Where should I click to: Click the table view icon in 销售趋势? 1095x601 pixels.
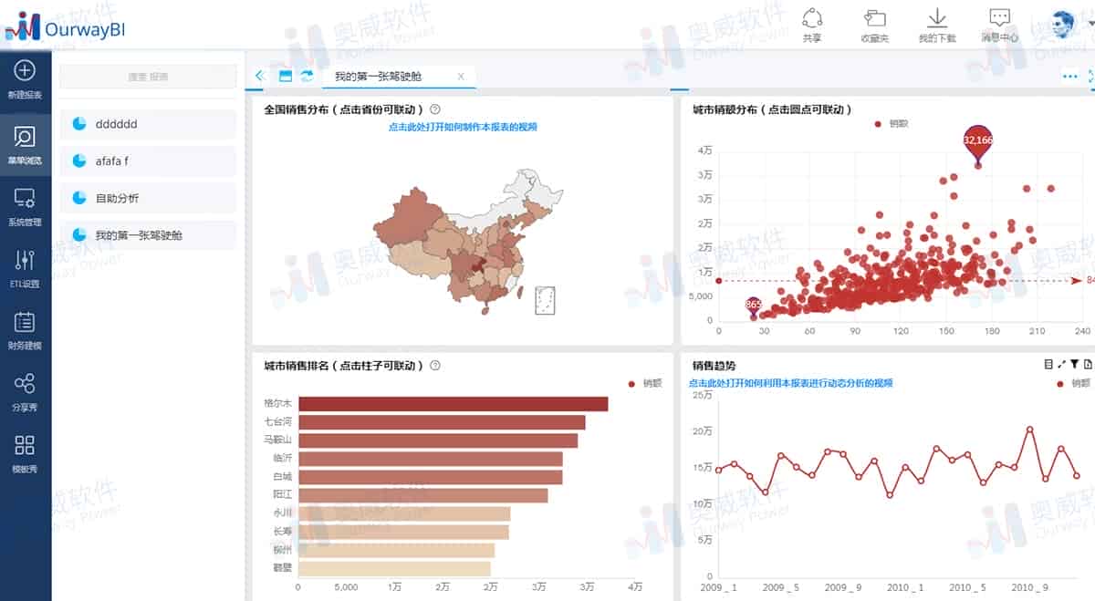pyautogui.click(x=1048, y=364)
